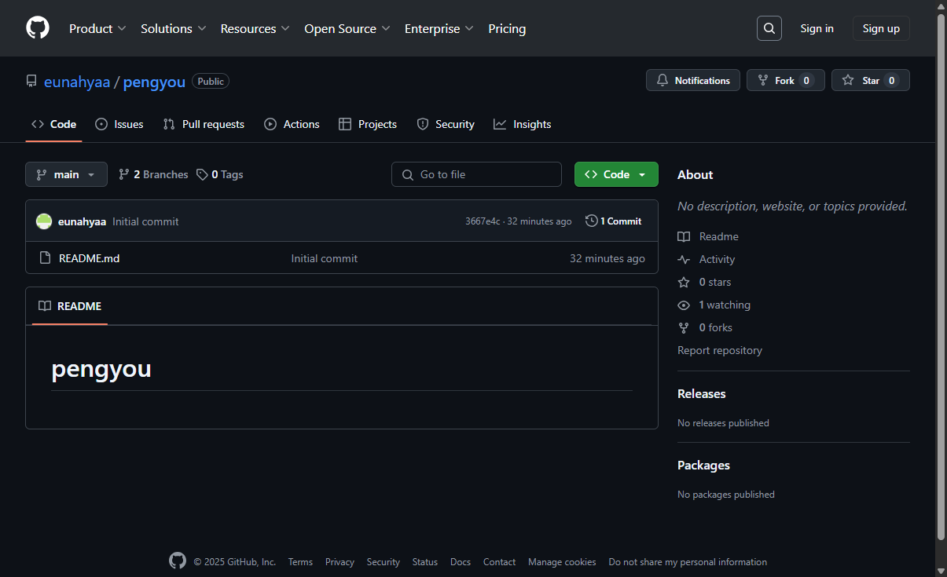This screenshot has width=947, height=577.
Task: Click the GitHub logo in the header
Action: coord(38,28)
